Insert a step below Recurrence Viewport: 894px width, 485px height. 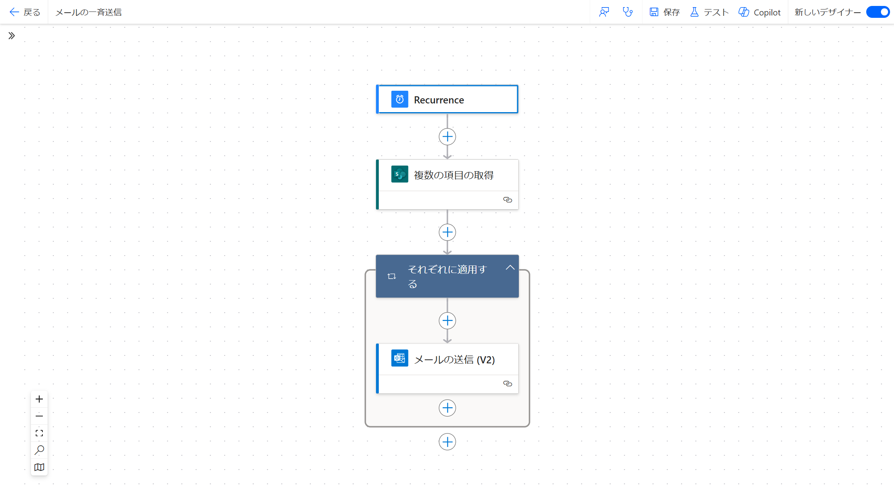point(447,137)
